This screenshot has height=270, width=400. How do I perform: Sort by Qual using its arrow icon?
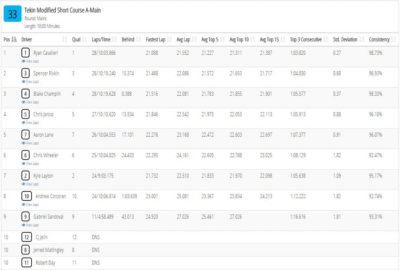(x=85, y=39)
